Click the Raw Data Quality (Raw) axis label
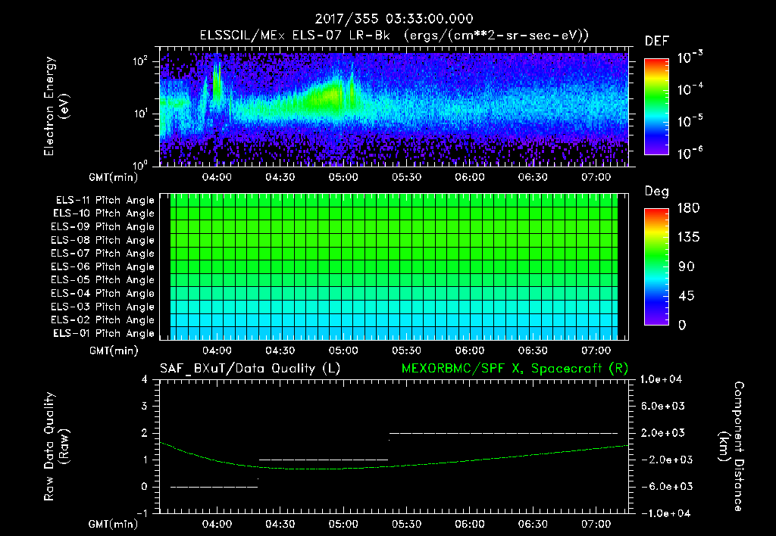 (56, 447)
